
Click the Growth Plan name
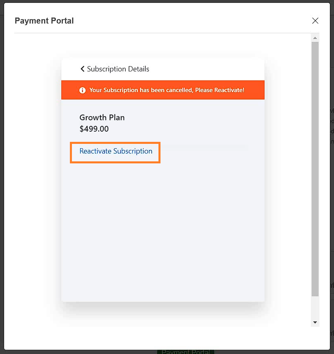click(102, 117)
